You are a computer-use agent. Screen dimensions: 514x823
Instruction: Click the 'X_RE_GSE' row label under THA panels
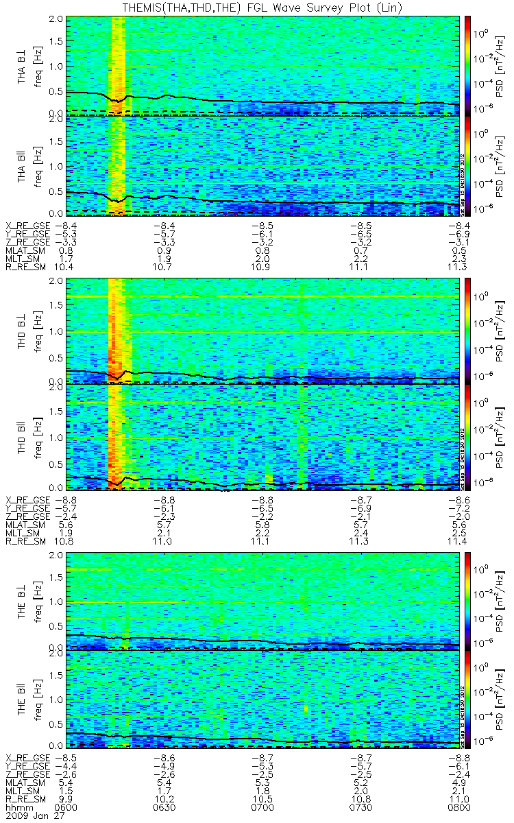point(28,225)
